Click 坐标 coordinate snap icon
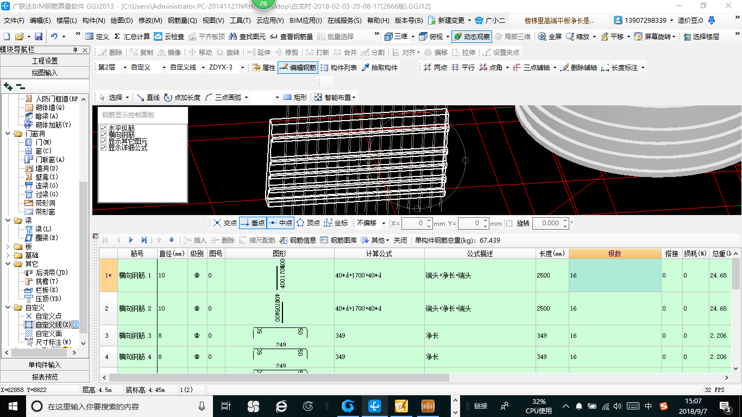 336,223
